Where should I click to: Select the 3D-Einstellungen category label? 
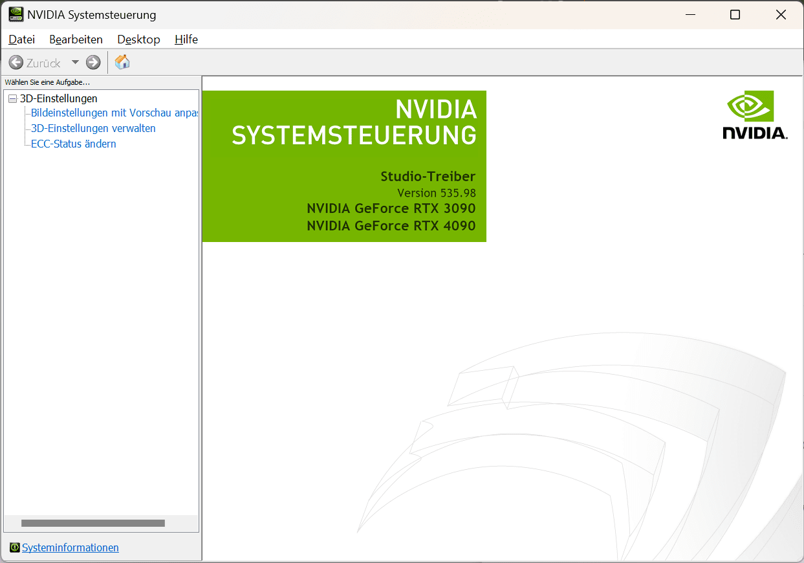[x=59, y=98]
